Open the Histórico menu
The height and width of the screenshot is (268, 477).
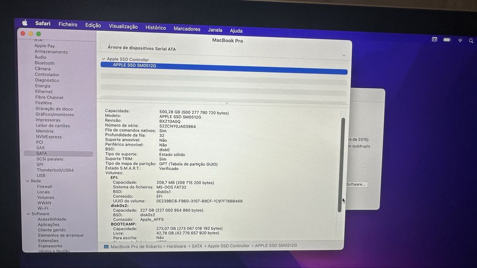click(x=156, y=28)
